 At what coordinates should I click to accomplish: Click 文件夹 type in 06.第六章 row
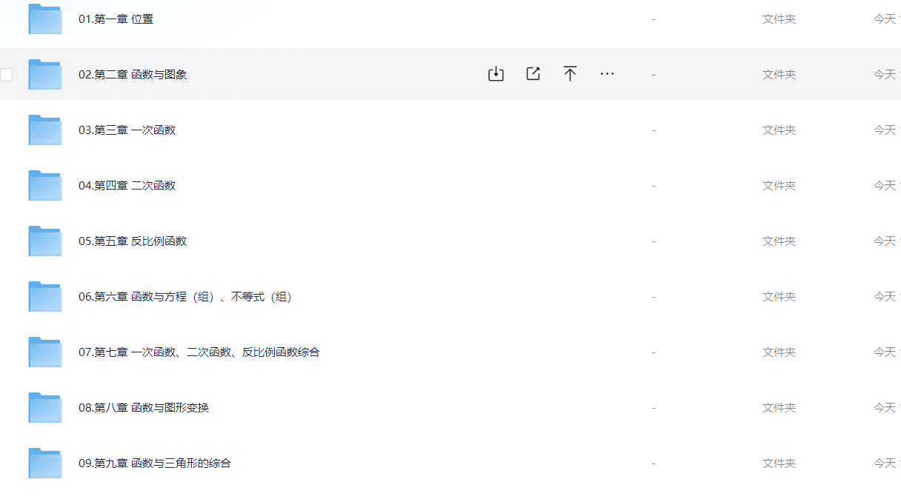coord(779,297)
